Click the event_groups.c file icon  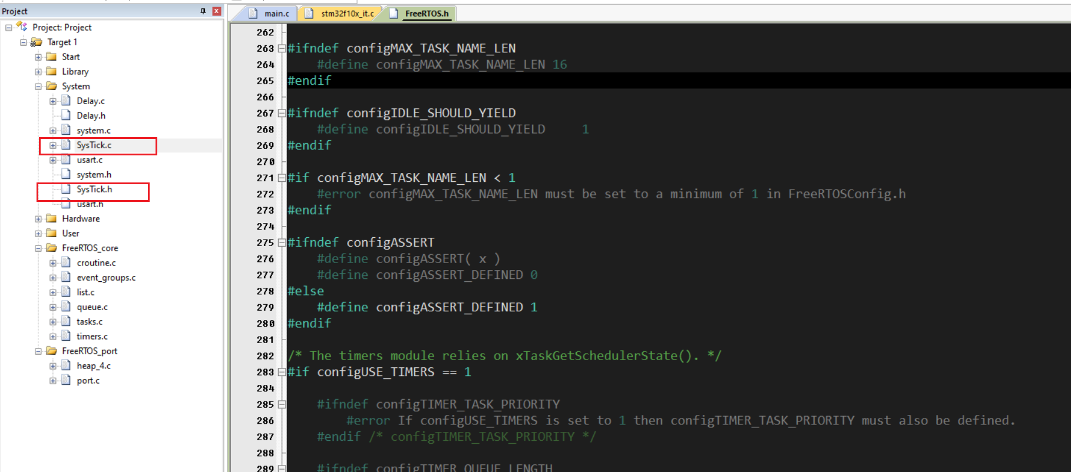tap(66, 277)
